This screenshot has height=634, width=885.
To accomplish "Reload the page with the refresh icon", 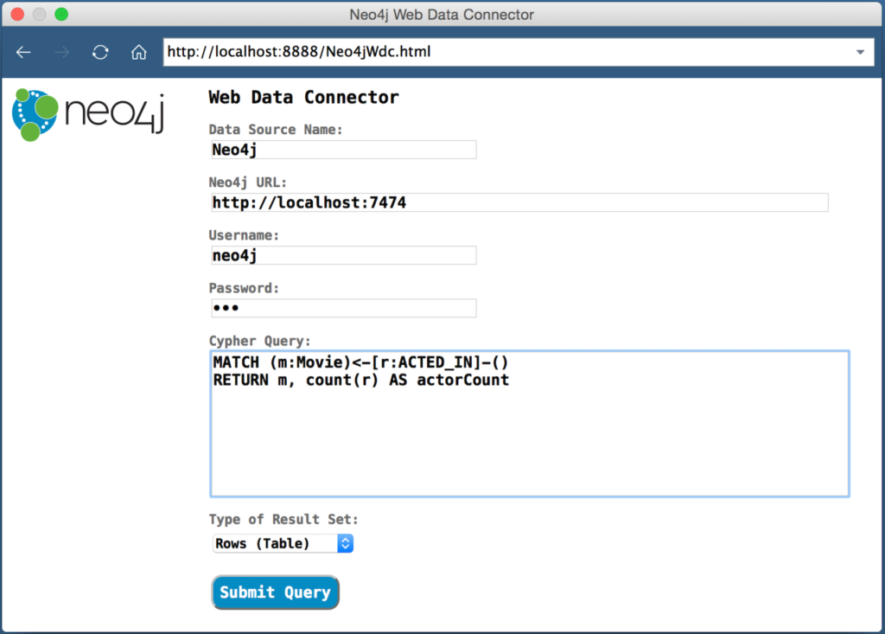I will tap(99, 52).
